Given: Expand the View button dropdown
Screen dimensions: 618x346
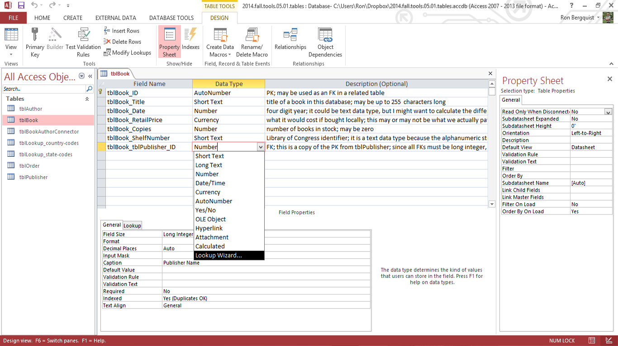Looking at the screenshot, I should (x=11, y=55).
